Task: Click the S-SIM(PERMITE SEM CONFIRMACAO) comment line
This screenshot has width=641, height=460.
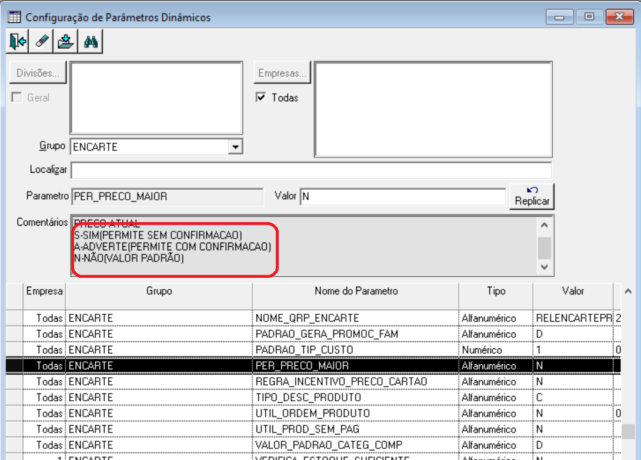Action: tap(158, 236)
